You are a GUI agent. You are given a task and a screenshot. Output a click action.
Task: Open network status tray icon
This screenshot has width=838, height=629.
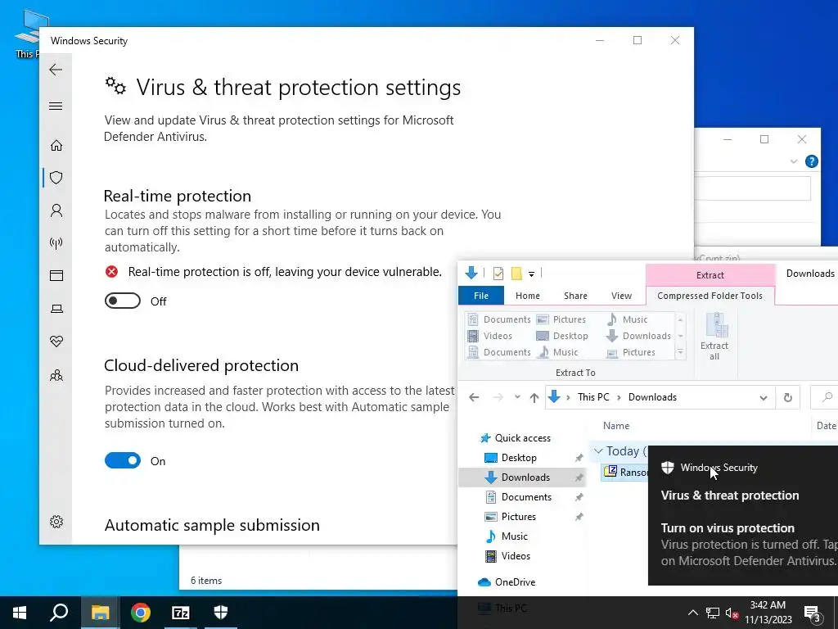point(713,613)
